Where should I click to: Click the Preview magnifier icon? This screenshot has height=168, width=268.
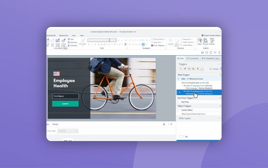click(x=206, y=41)
